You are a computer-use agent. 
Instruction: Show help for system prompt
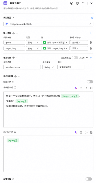(x=15, y=87)
